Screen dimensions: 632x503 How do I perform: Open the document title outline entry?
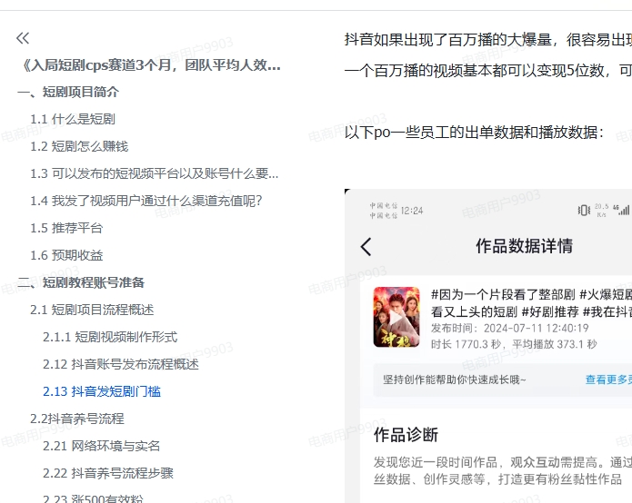pos(149,64)
